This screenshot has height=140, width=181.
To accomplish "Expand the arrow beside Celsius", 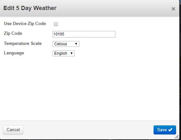I will point(76,44).
